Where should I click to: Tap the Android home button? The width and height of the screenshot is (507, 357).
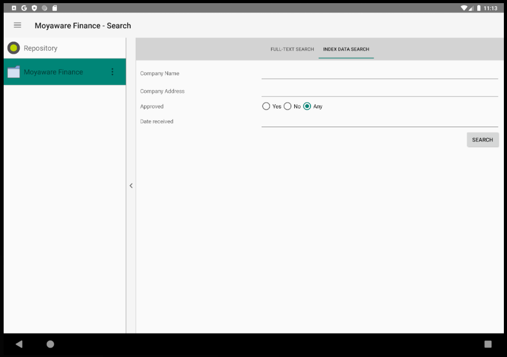click(x=50, y=344)
